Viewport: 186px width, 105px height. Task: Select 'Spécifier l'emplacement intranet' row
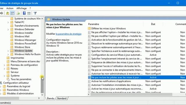pyautogui.click(x=137, y=59)
